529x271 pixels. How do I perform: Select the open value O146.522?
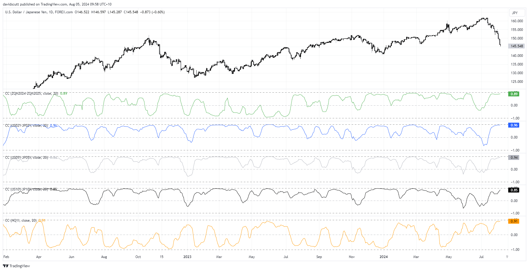82,12
